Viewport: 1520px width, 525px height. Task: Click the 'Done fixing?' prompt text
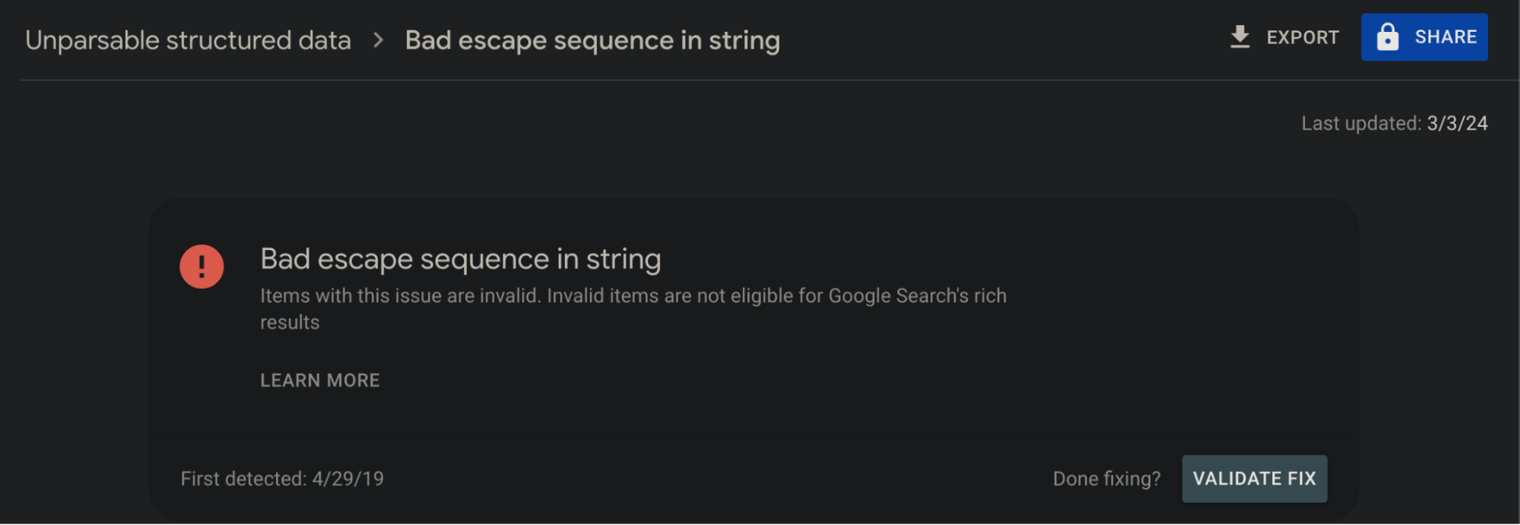(1106, 479)
